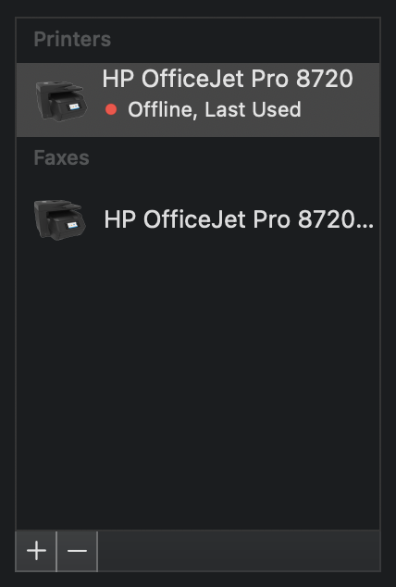Click the Faxes section header
Viewport: 396px width, 587px height.
tap(61, 157)
